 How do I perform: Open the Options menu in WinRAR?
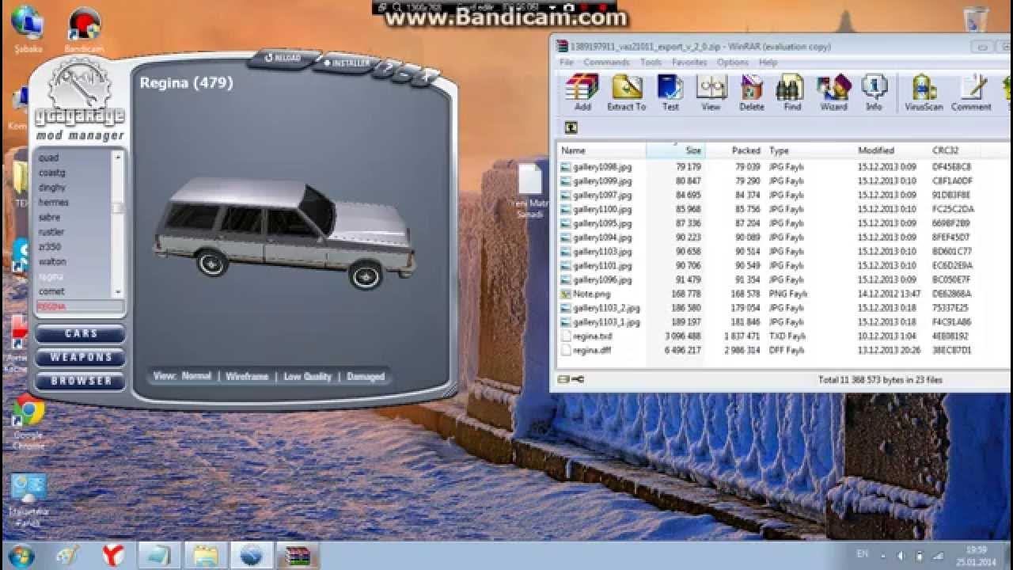coord(732,63)
